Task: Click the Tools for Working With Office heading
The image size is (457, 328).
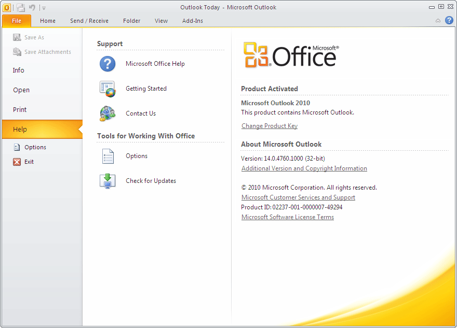Action: click(x=146, y=136)
